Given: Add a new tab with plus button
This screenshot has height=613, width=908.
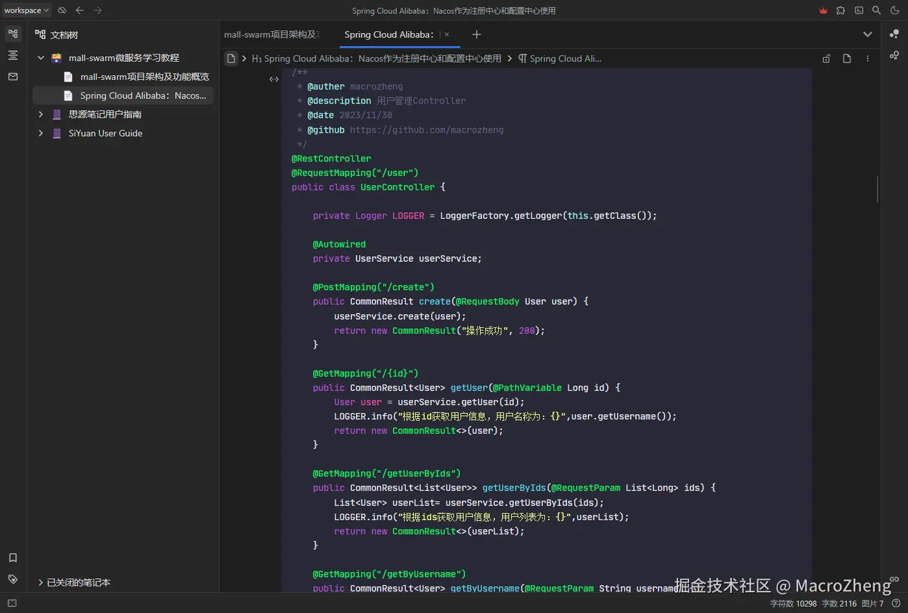Looking at the screenshot, I should point(477,34).
